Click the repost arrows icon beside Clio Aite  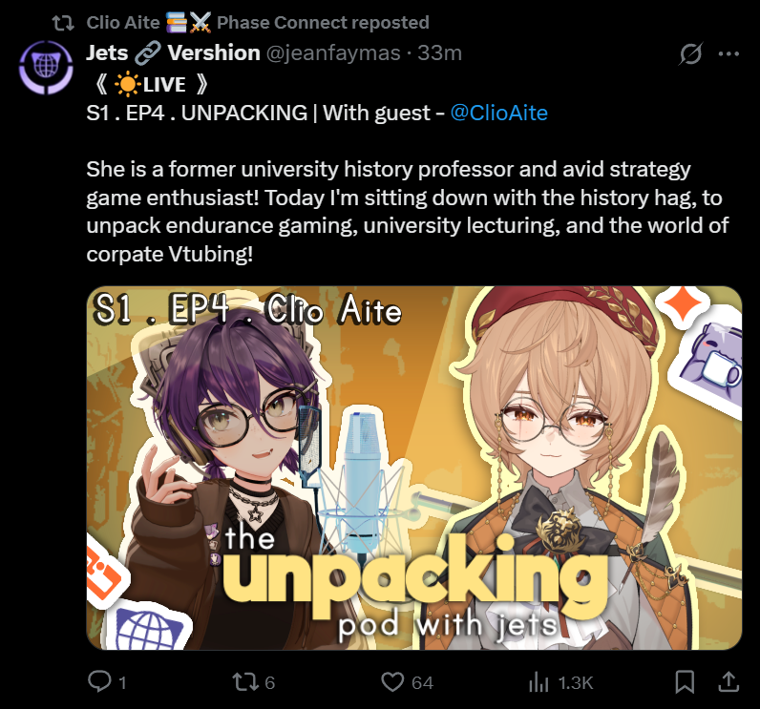tap(63, 23)
